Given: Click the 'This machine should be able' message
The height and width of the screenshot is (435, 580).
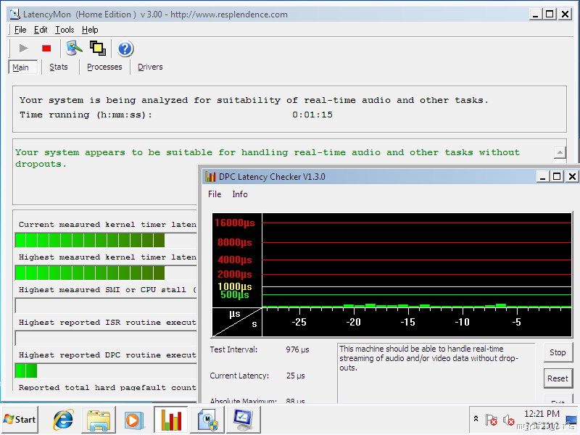Looking at the screenshot, I should tap(429, 358).
